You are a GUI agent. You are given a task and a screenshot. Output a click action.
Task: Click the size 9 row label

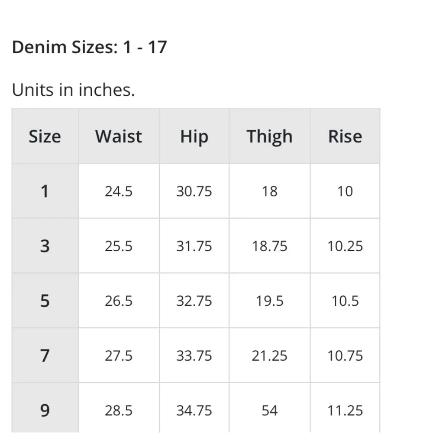(45, 410)
